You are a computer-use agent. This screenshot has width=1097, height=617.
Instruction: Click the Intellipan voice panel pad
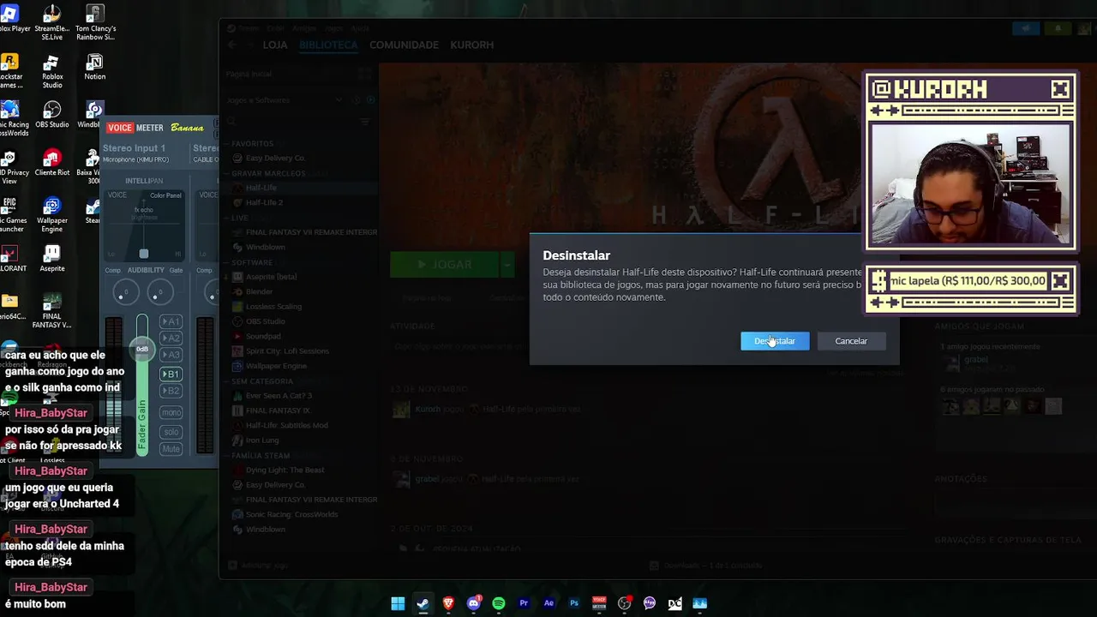click(x=144, y=225)
